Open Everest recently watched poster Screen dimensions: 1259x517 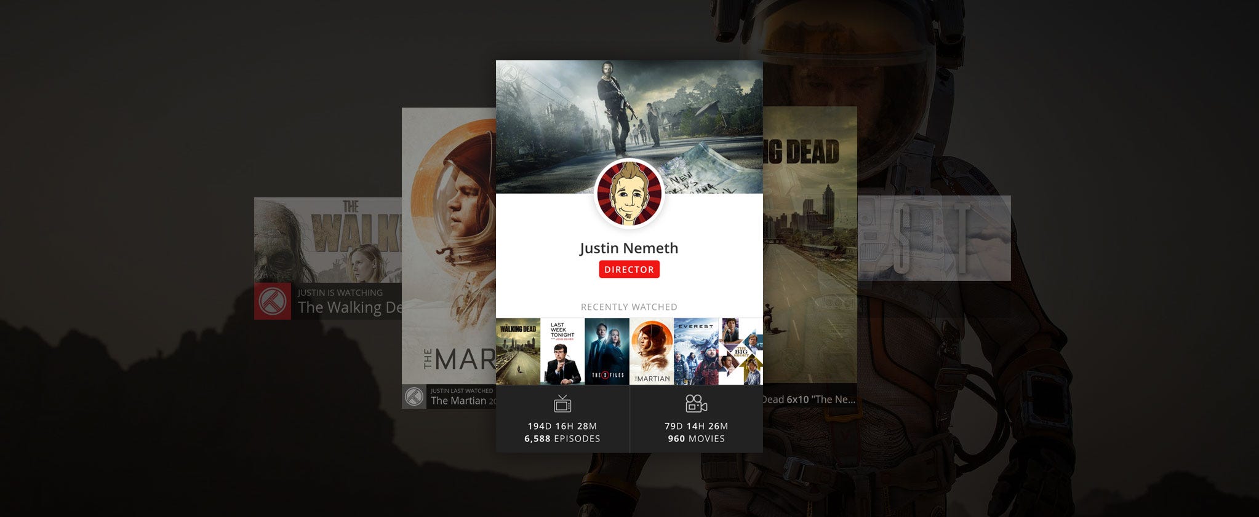pyautogui.click(x=696, y=351)
